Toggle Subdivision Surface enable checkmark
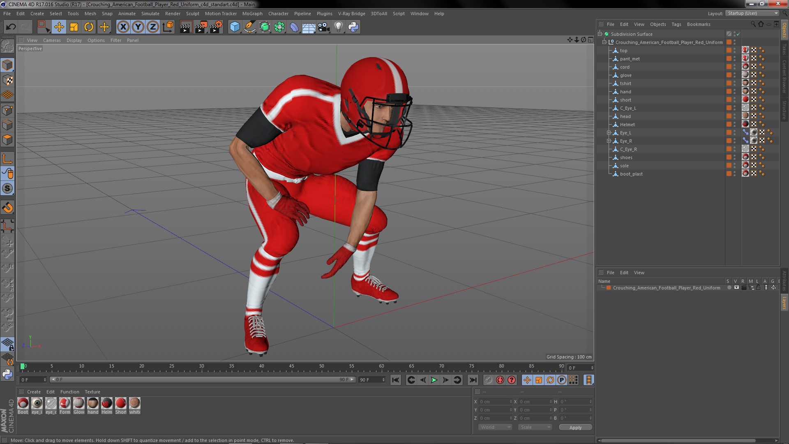 point(738,34)
